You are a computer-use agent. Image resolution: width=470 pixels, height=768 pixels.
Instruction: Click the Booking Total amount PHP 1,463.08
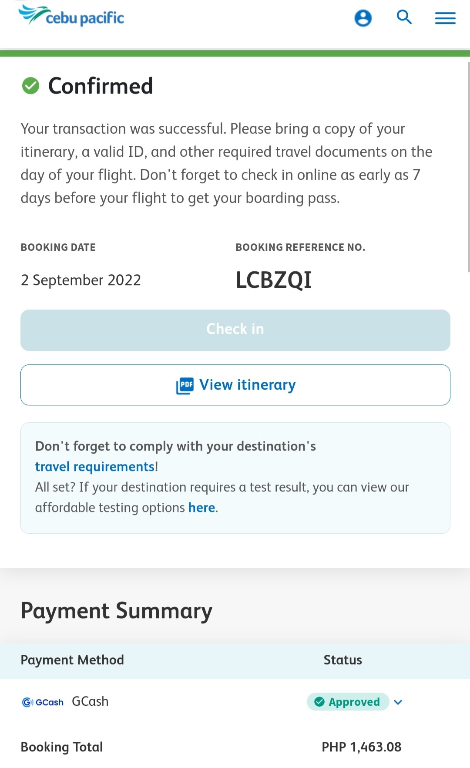pos(362,747)
